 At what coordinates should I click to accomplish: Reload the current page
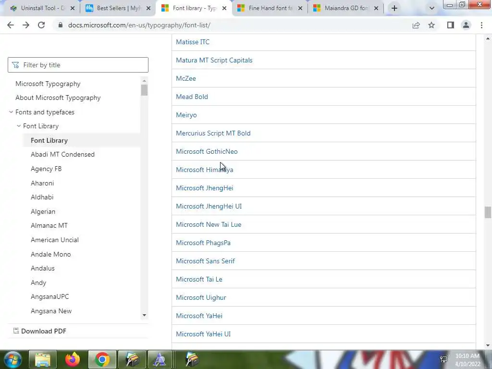(x=41, y=25)
